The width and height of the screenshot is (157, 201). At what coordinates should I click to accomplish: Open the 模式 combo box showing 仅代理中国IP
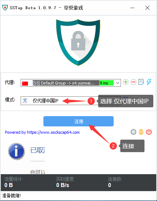71,101
